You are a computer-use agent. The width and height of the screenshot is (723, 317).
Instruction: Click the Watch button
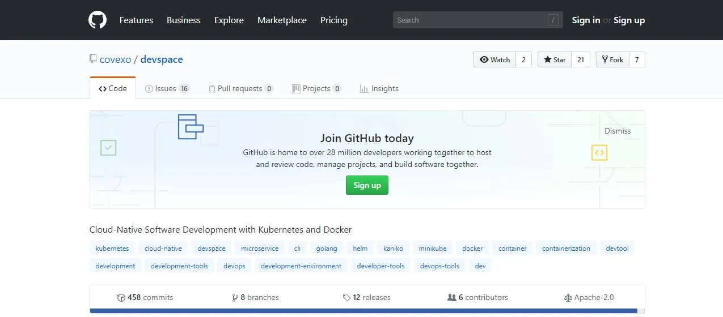pos(494,59)
